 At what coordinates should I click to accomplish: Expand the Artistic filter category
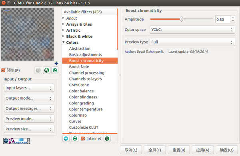point(73,30)
